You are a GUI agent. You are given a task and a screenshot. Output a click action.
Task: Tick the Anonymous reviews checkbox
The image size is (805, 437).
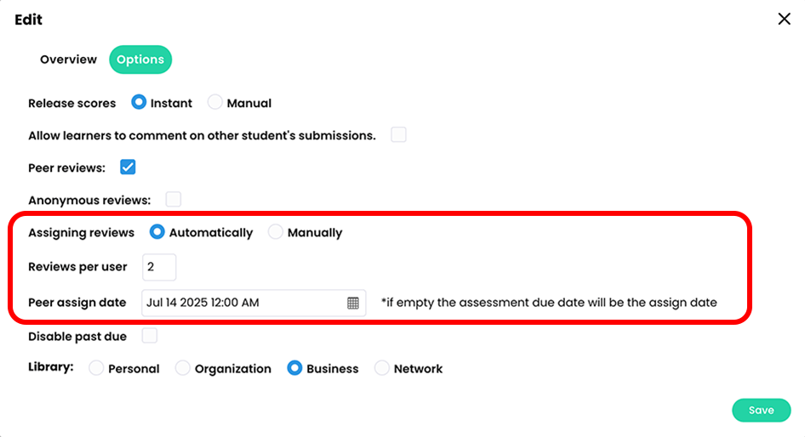(174, 200)
